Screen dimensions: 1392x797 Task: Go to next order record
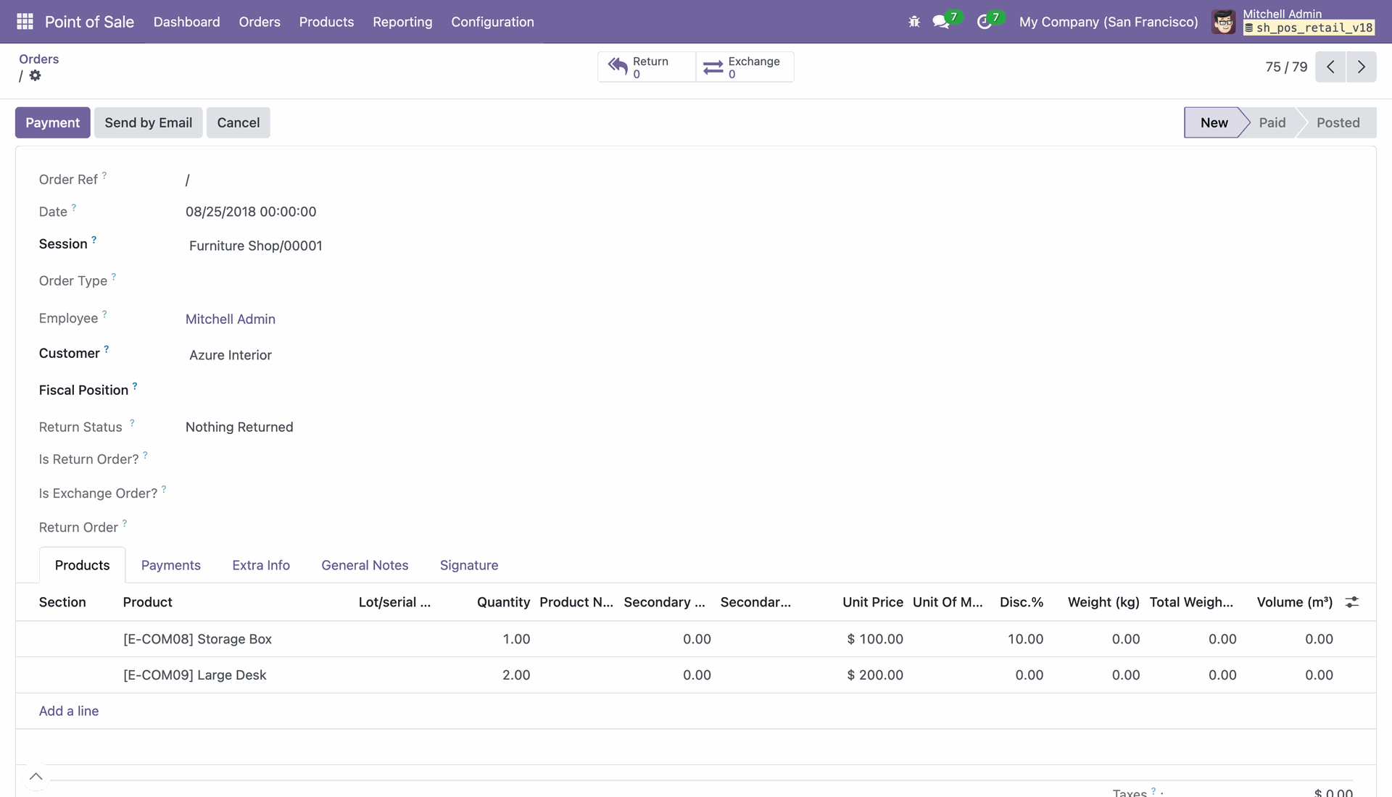click(1362, 67)
